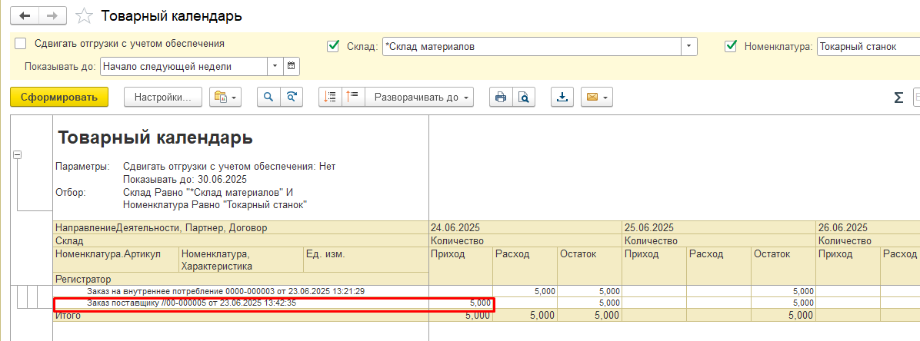Click the Ед. изм. header cell
Viewport: 920px width, 341px height.
coord(365,260)
